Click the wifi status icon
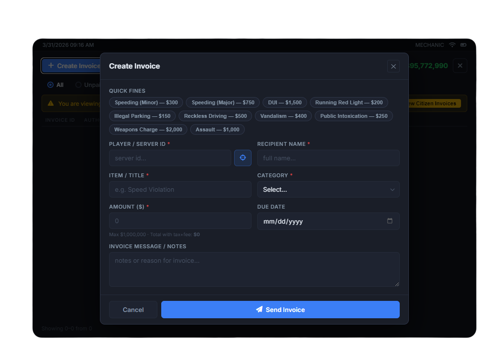The image size is (504, 354). [452, 45]
